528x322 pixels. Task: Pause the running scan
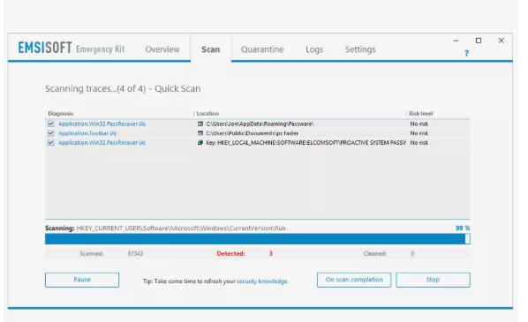click(82, 280)
